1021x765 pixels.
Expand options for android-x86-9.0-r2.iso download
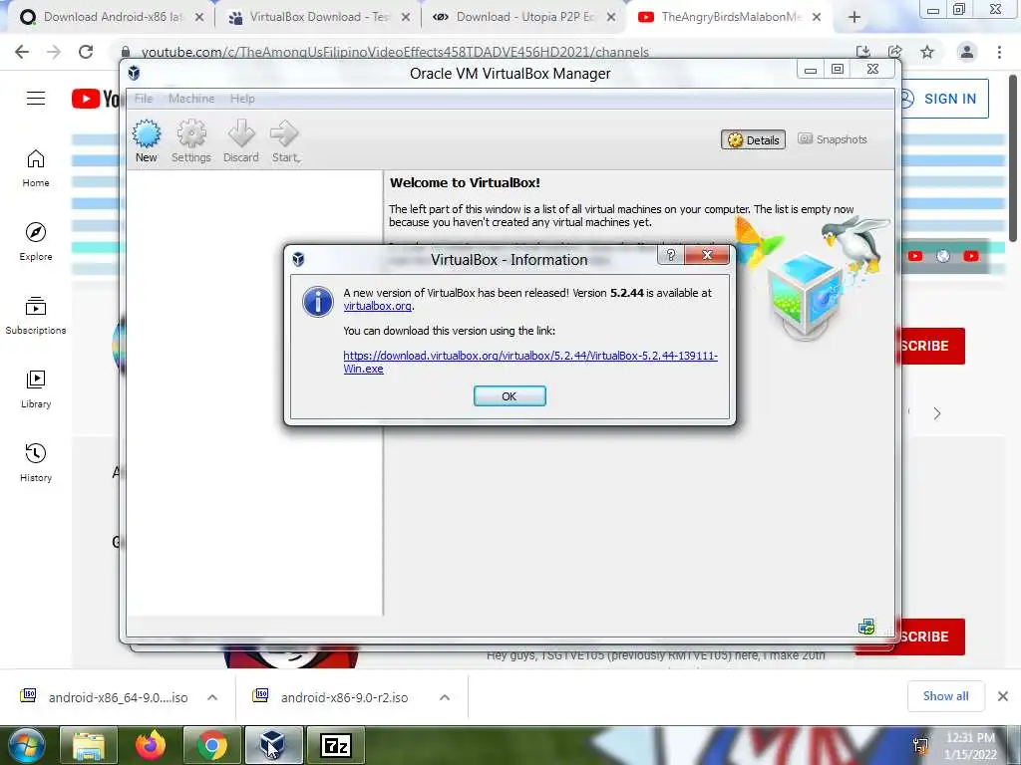(x=445, y=697)
